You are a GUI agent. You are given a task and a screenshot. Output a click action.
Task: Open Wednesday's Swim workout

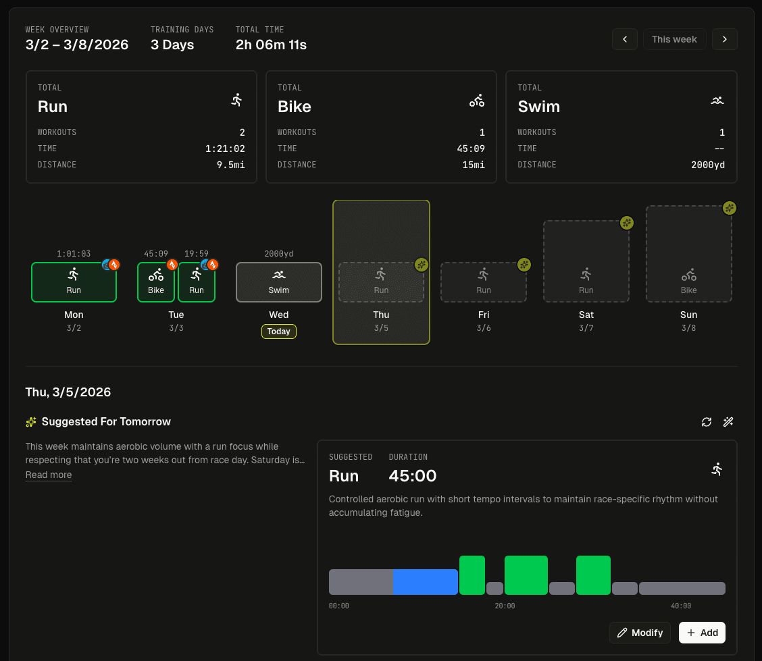click(x=278, y=282)
